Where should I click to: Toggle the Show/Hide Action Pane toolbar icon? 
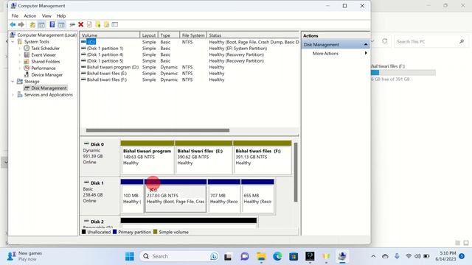61,24
